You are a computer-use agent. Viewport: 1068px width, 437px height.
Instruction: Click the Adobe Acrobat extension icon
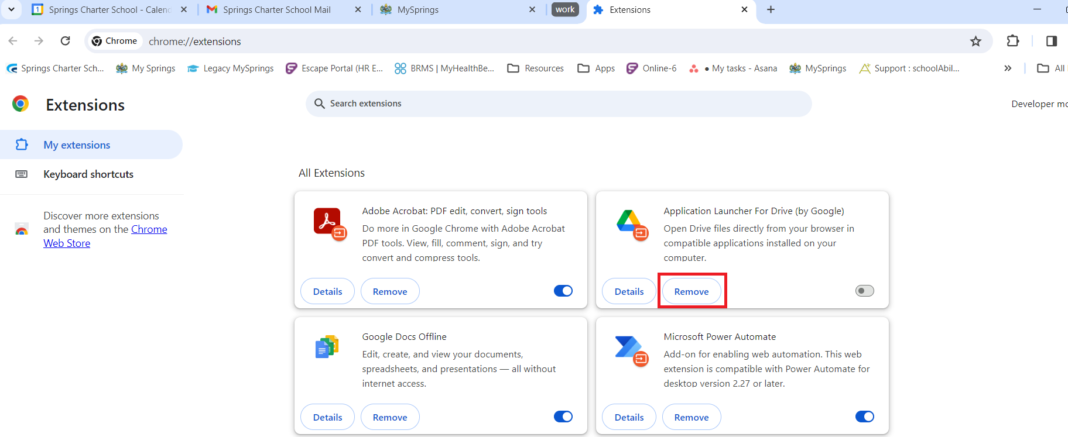(328, 223)
